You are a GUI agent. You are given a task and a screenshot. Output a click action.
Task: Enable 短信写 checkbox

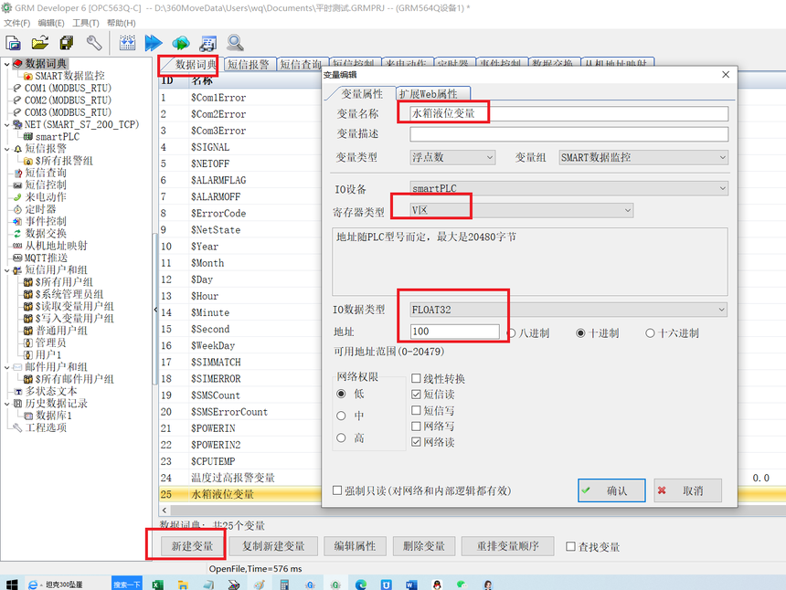pos(416,410)
